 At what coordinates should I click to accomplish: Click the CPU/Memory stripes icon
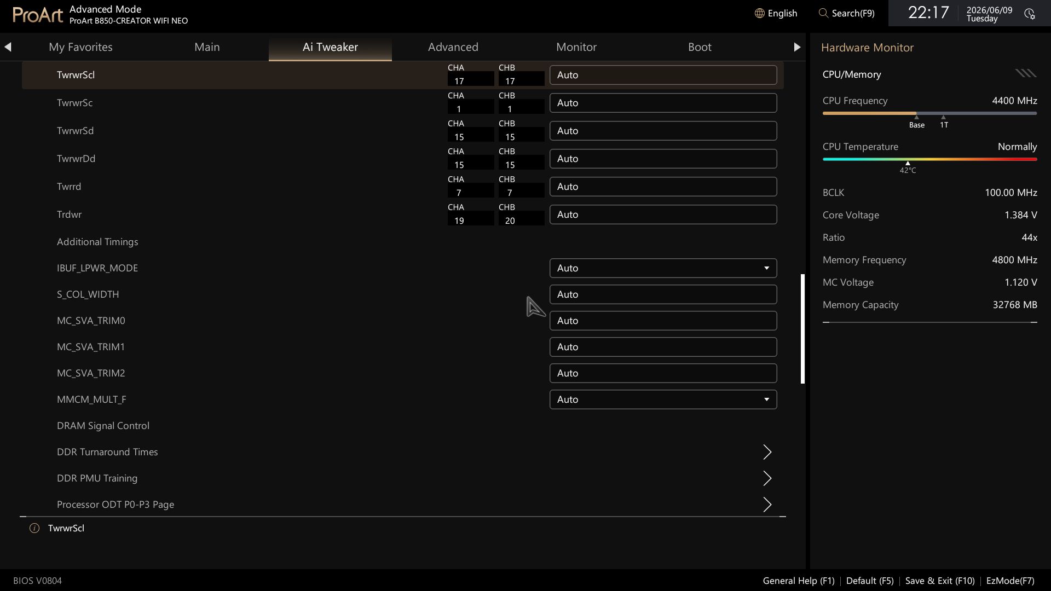click(1025, 73)
